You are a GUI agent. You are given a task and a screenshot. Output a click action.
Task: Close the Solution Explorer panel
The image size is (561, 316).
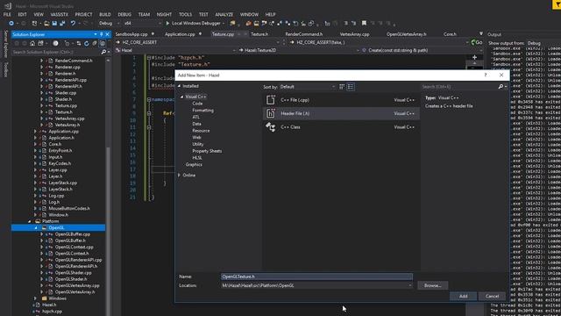click(x=107, y=34)
